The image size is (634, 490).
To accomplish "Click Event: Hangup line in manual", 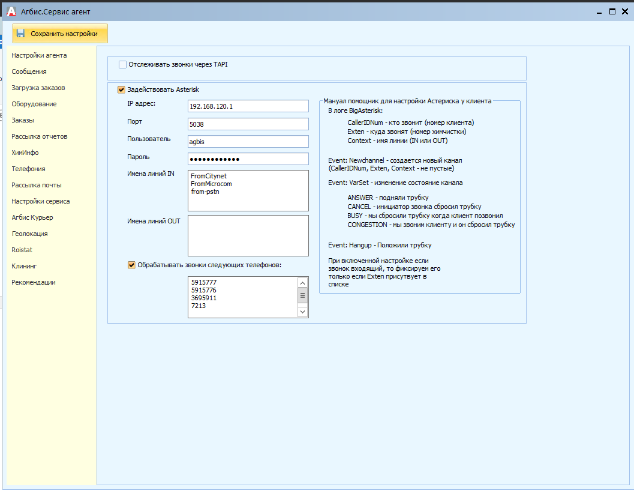I will 380,245.
